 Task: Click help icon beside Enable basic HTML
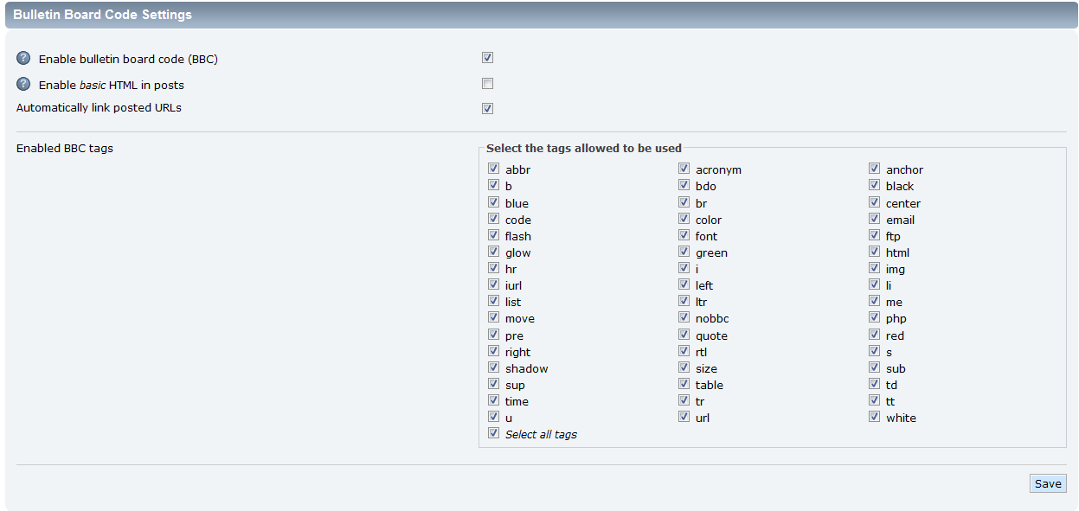(23, 84)
